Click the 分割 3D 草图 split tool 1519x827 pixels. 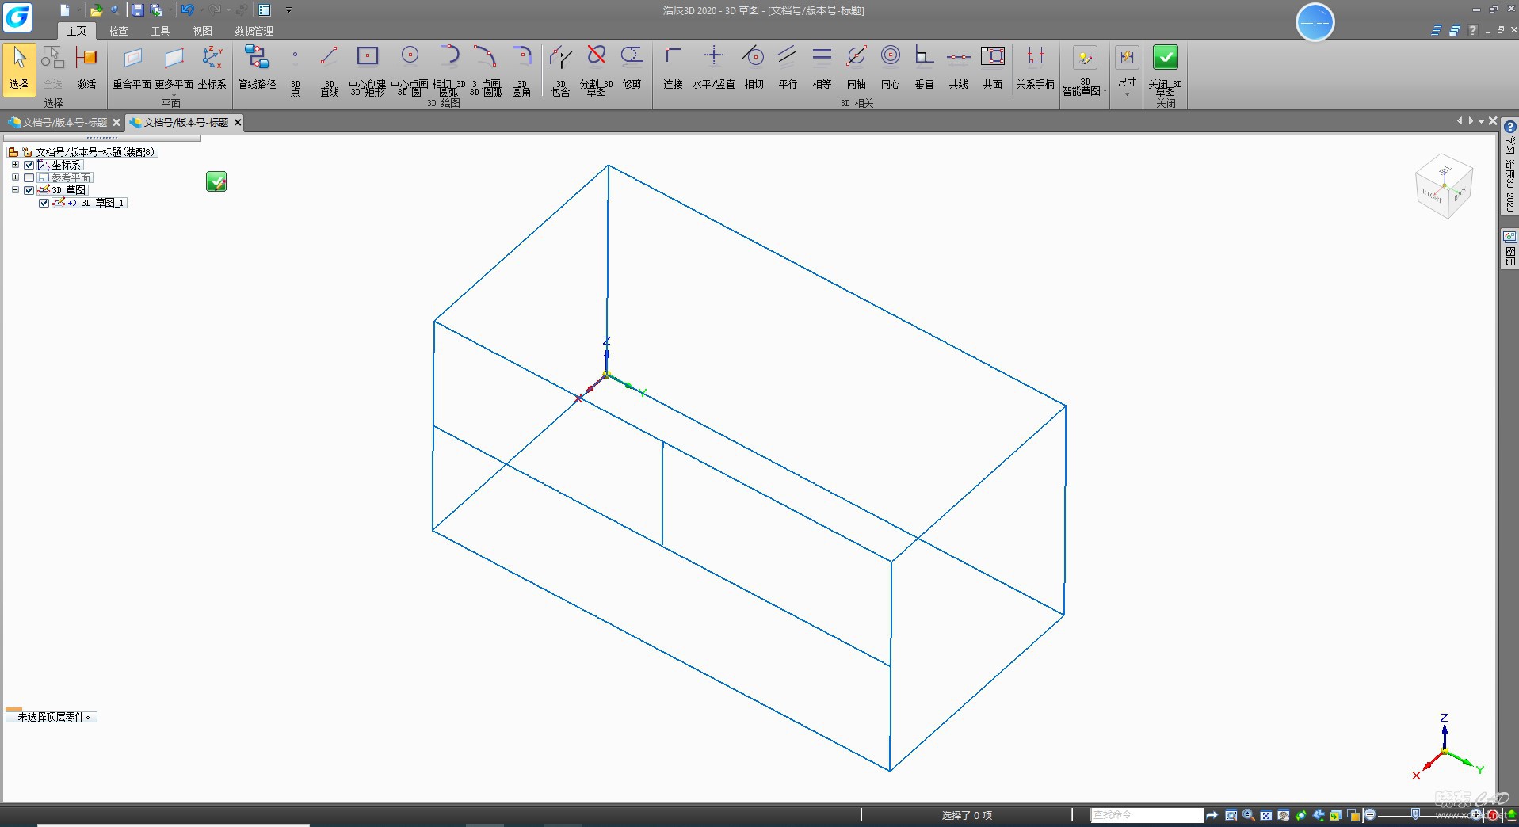click(596, 70)
